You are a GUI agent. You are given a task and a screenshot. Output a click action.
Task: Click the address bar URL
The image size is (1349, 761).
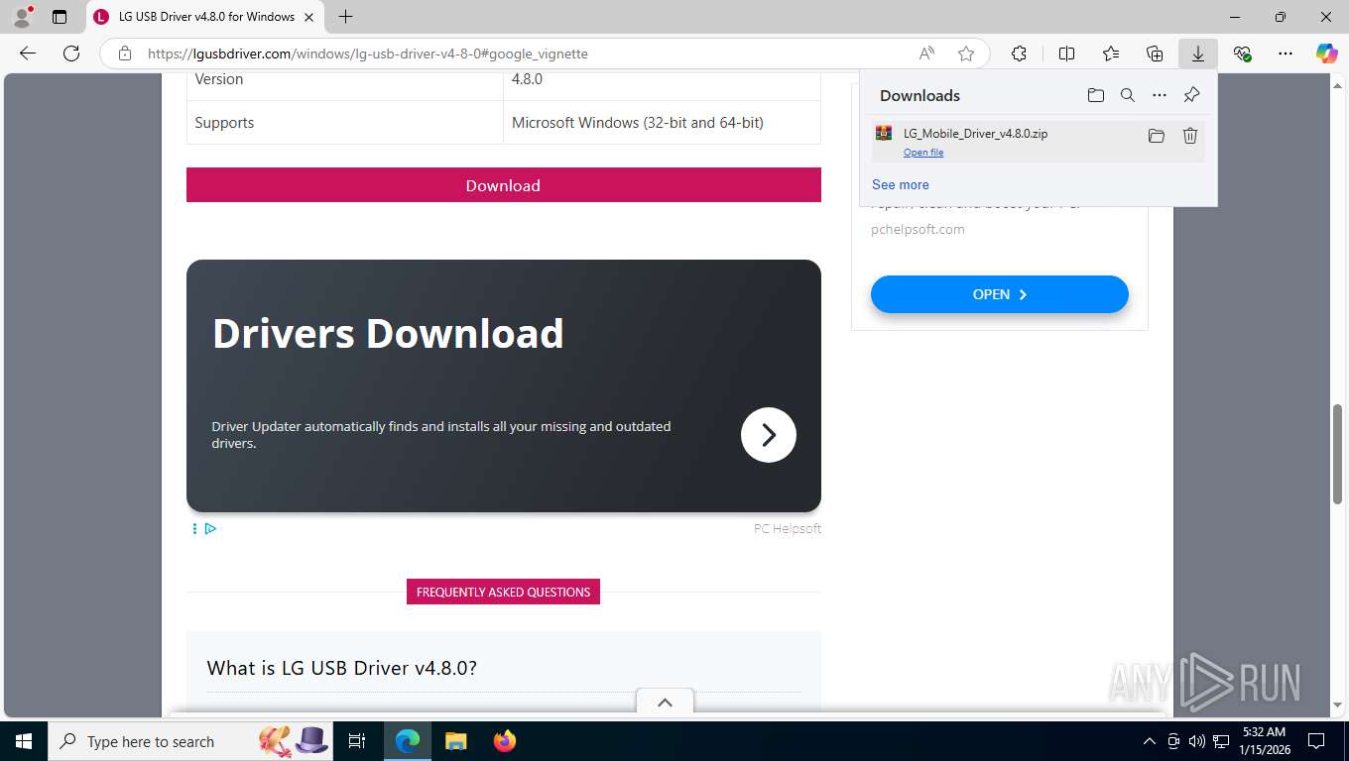pos(368,54)
